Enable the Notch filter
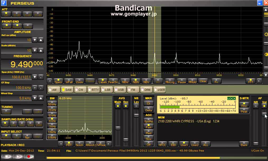 (79, 144)
